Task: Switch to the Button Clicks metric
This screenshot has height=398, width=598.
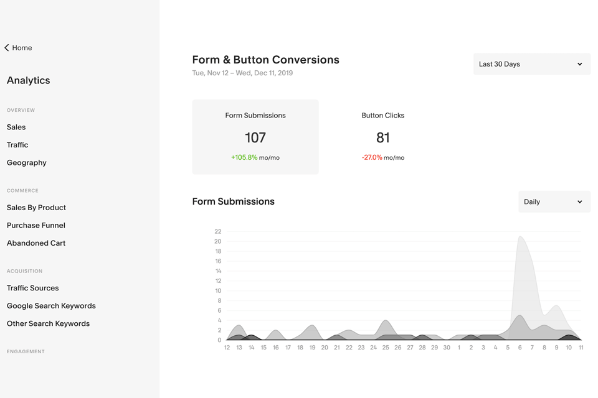Action: [x=382, y=137]
